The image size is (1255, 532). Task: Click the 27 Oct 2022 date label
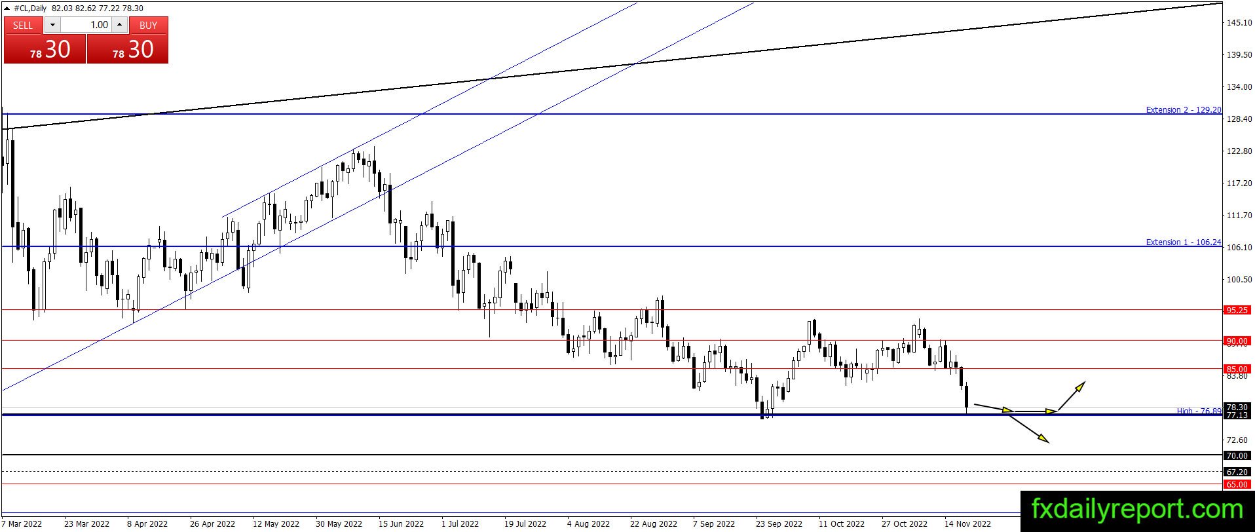tap(905, 523)
